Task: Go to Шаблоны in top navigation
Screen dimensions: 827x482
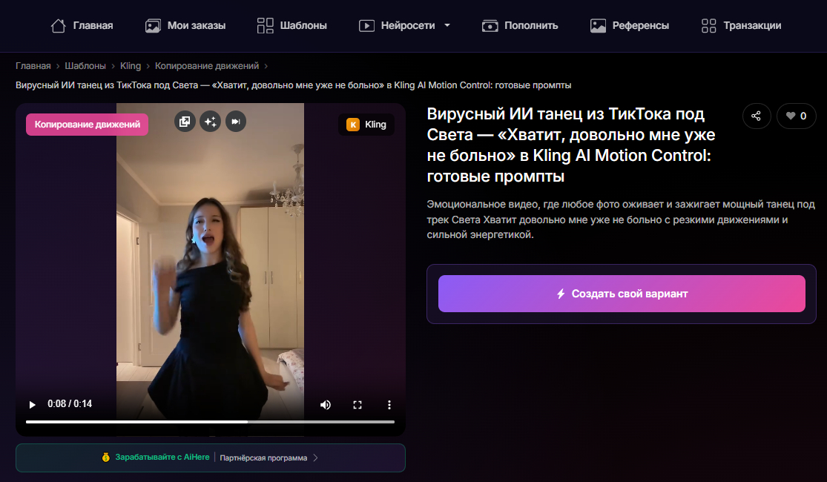Action: point(291,25)
